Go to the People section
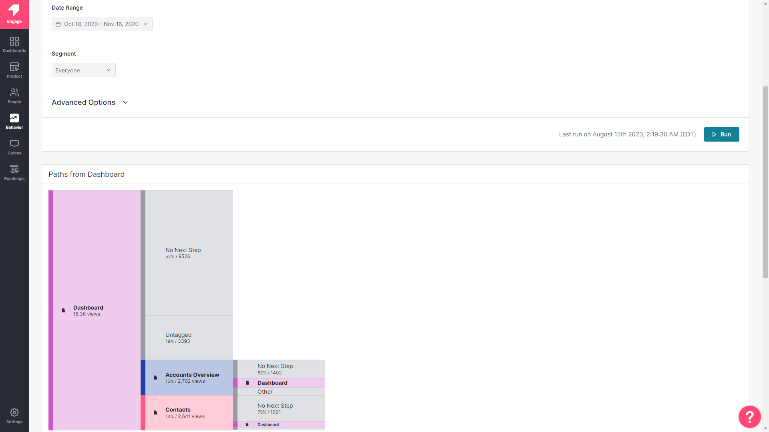This screenshot has height=432, width=769. click(14, 96)
